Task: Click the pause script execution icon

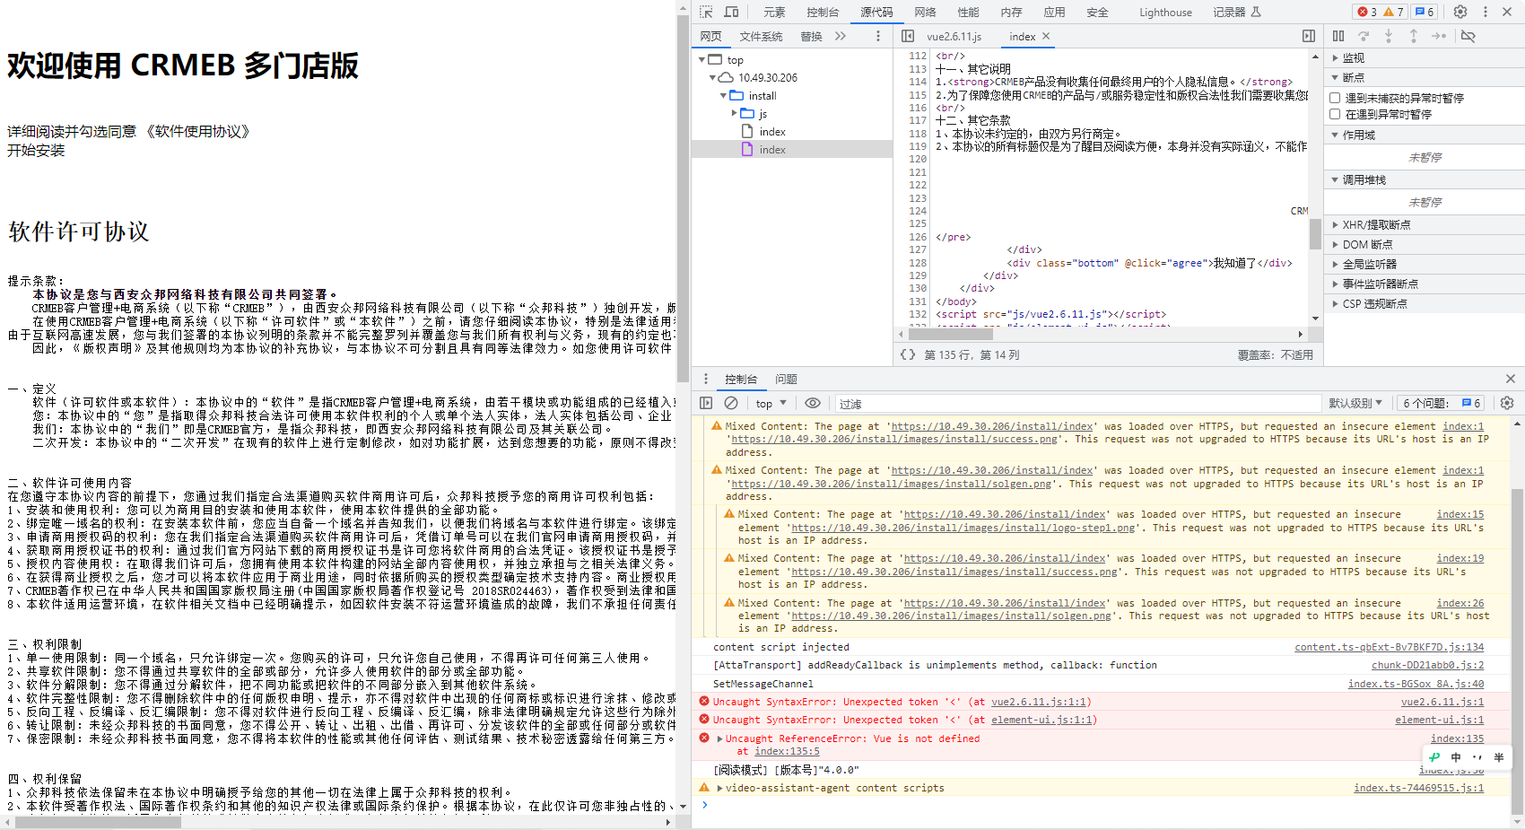Action: (x=1338, y=36)
